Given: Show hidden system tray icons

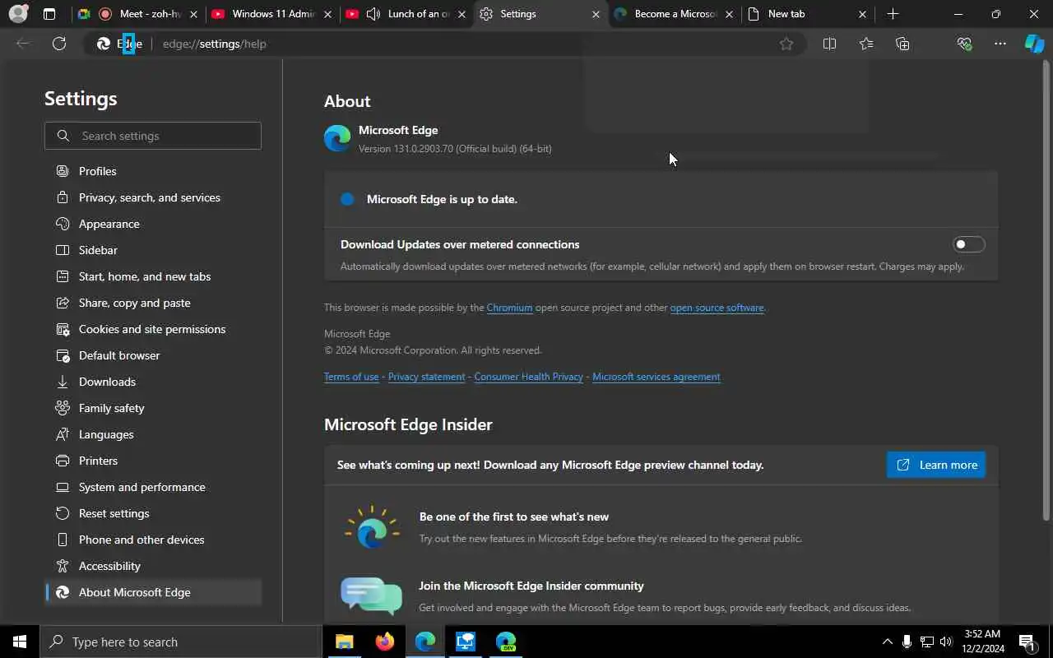Looking at the screenshot, I should [887, 642].
